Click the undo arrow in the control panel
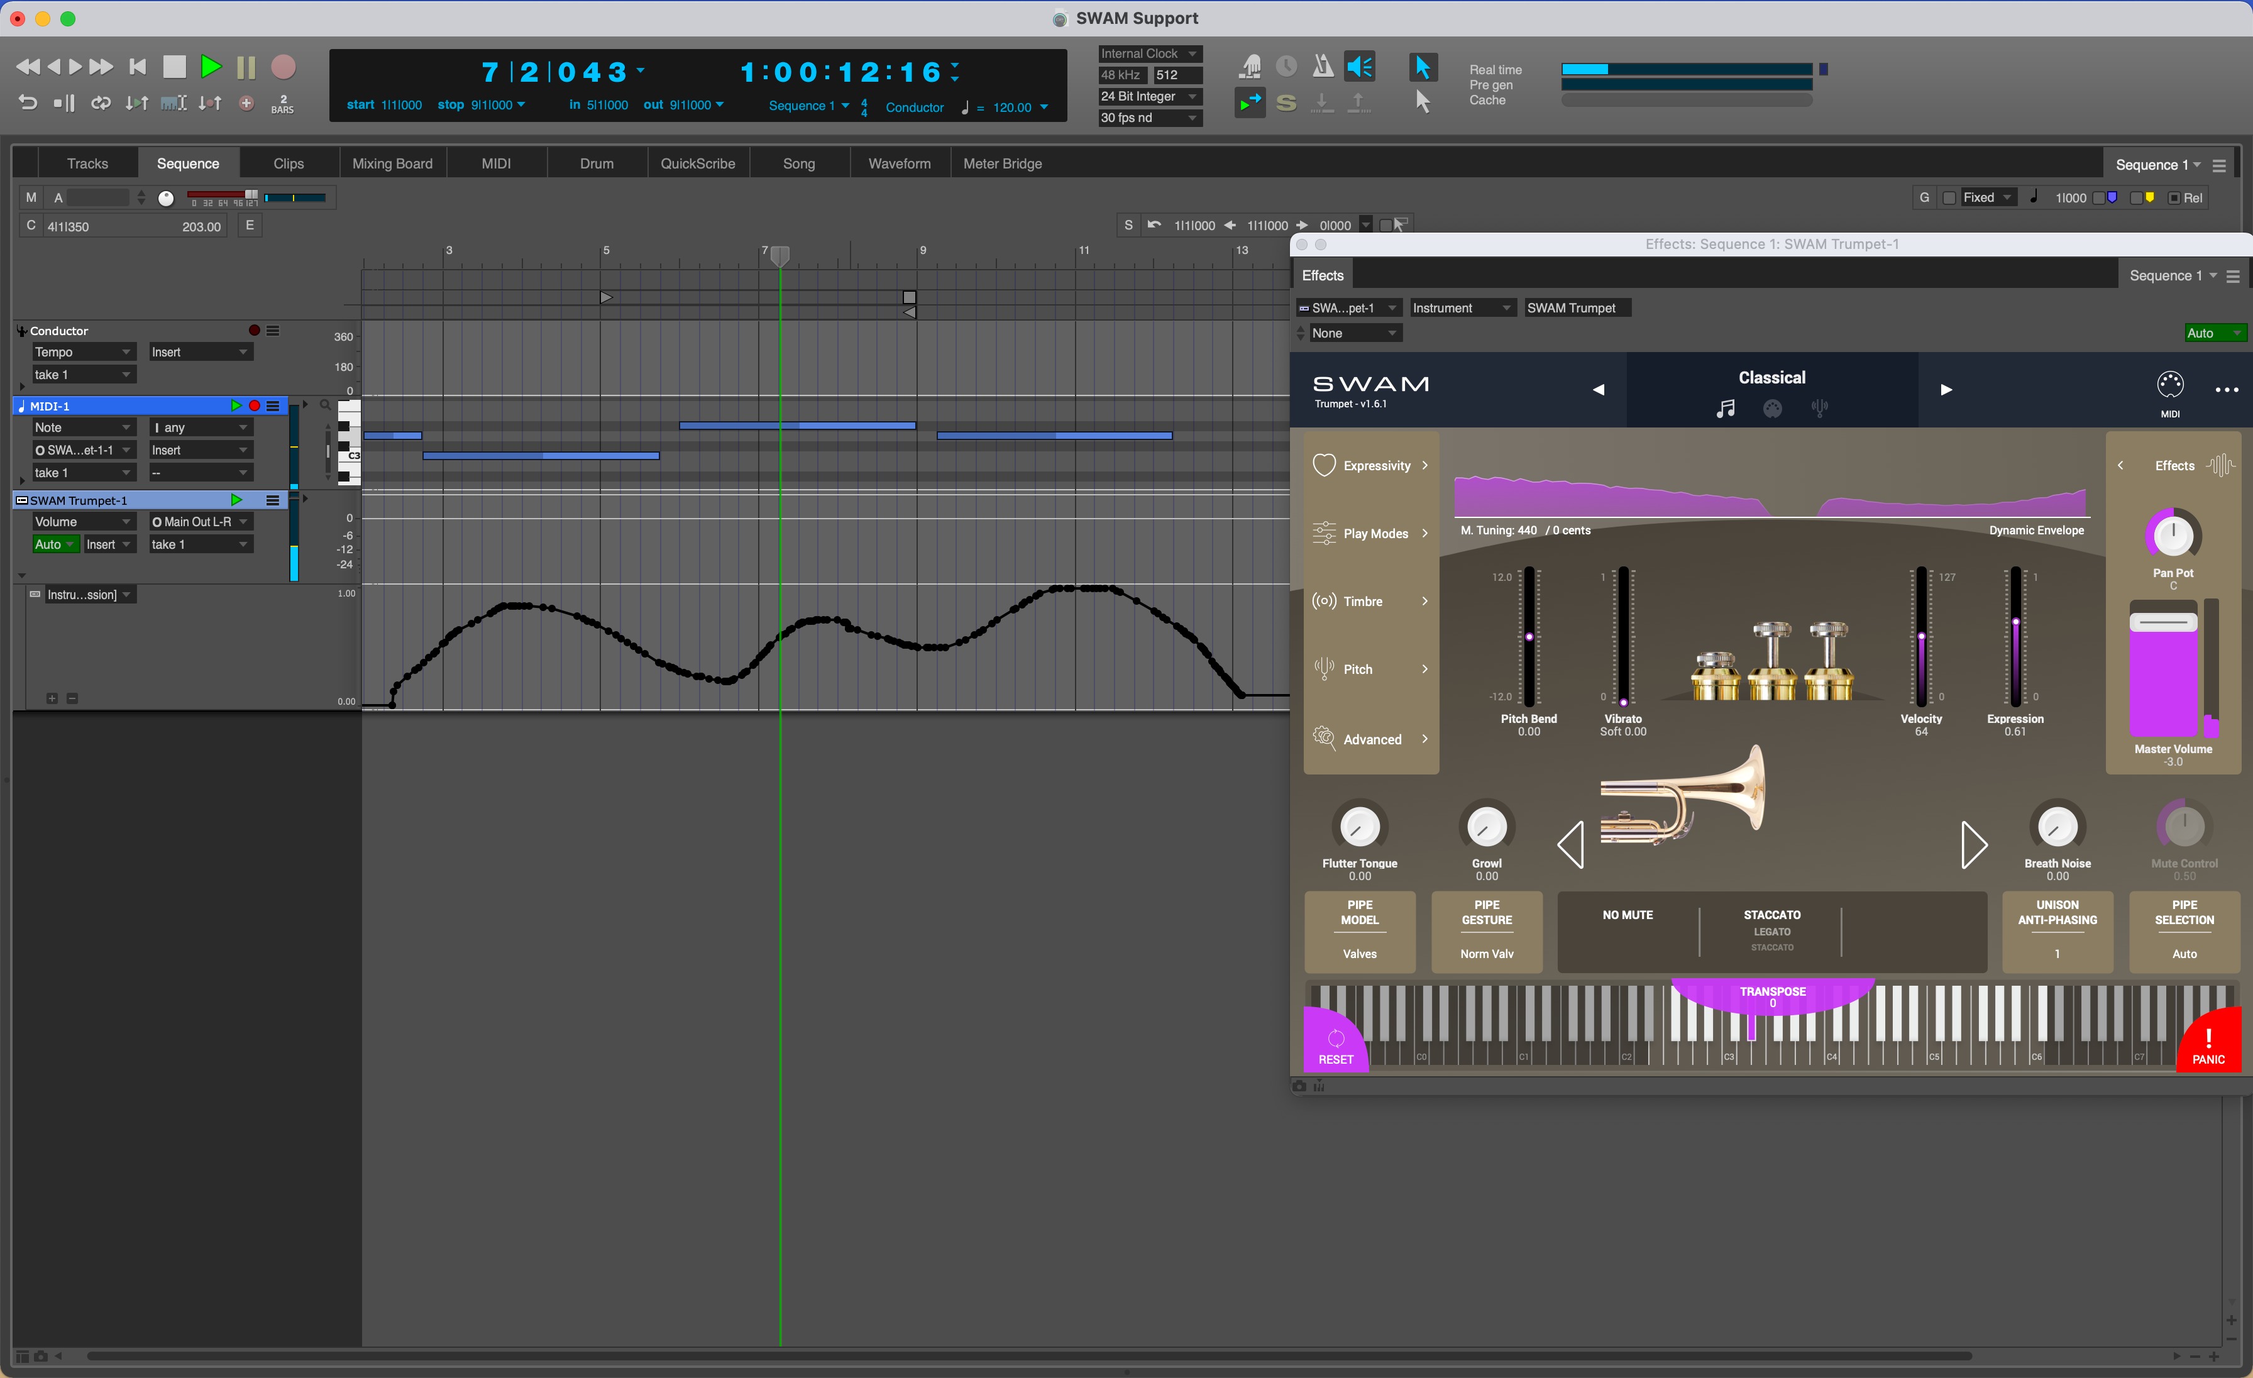2253x1378 pixels. pyautogui.click(x=28, y=103)
